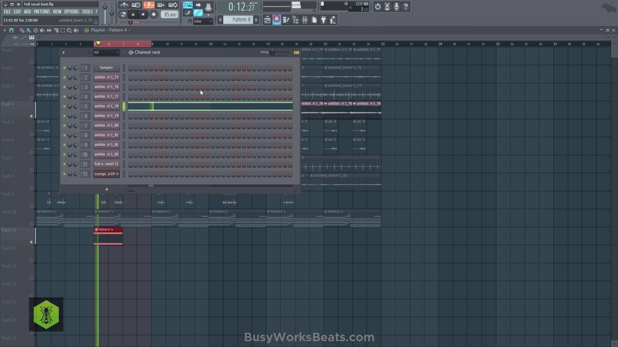Select the playlist pencil draw tool

pos(22,30)
